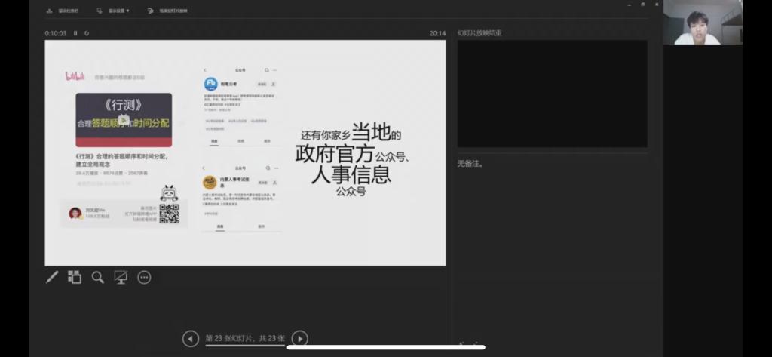
Task: Click the elapsed time display 0:10:03
Action: pyautogui.click(x=56, y=33)
